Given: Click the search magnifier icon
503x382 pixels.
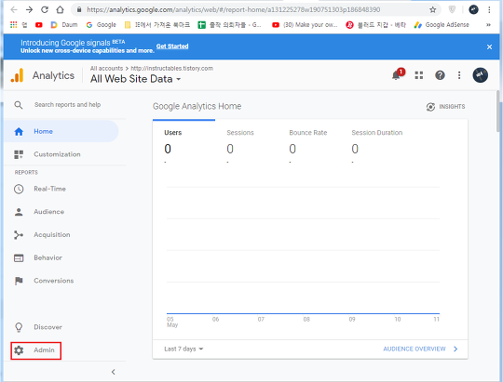Looking at the screenshot, I should [x=19, y=105].
